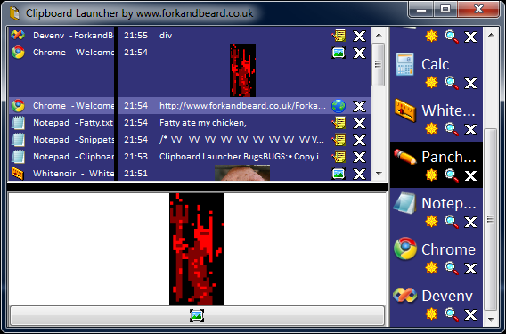This screenshot has width=506, height=334.
Task: Select the Notepad Snippets clipboard entry
Action: [190, 140]
